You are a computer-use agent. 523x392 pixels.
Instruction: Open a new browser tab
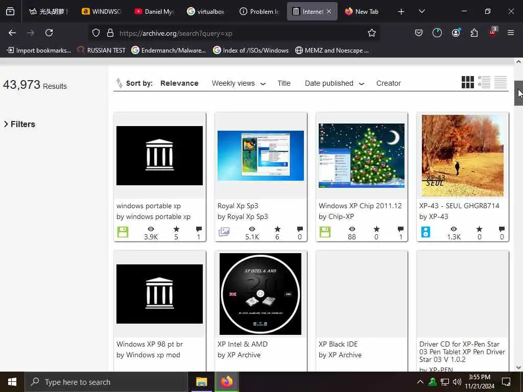(x=401, y=12)
